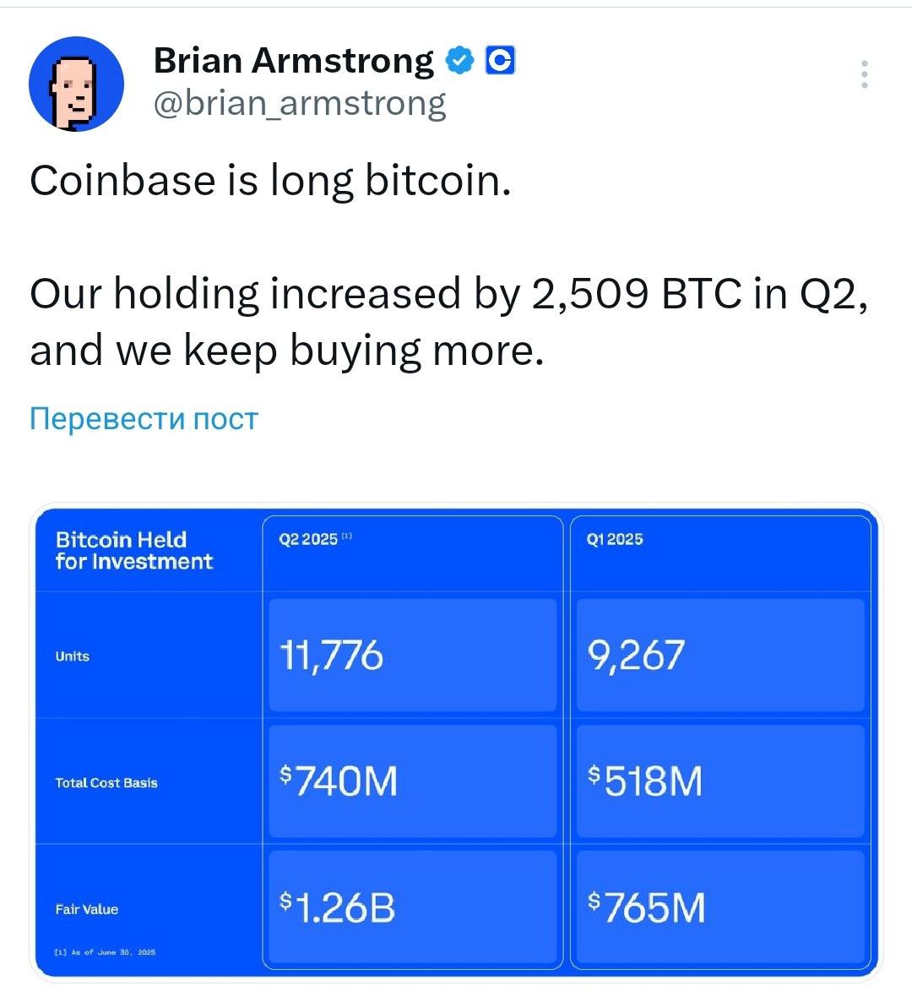Click the Brian Armstrong display name
The image size is (912, 1002).
[x=294, y=61]
